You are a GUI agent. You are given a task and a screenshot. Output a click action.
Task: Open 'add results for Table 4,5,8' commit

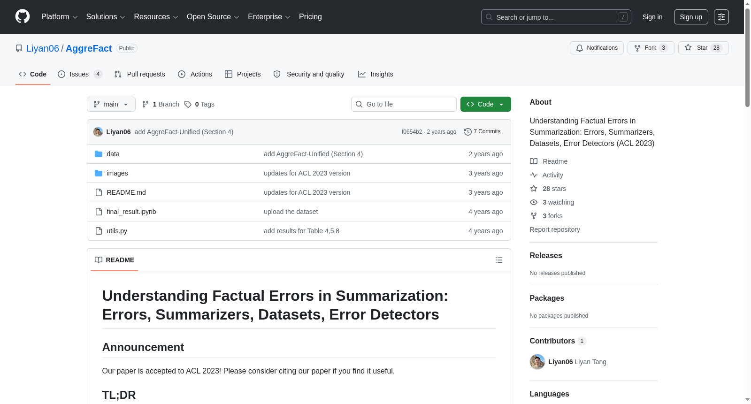[x=301, y=231]
